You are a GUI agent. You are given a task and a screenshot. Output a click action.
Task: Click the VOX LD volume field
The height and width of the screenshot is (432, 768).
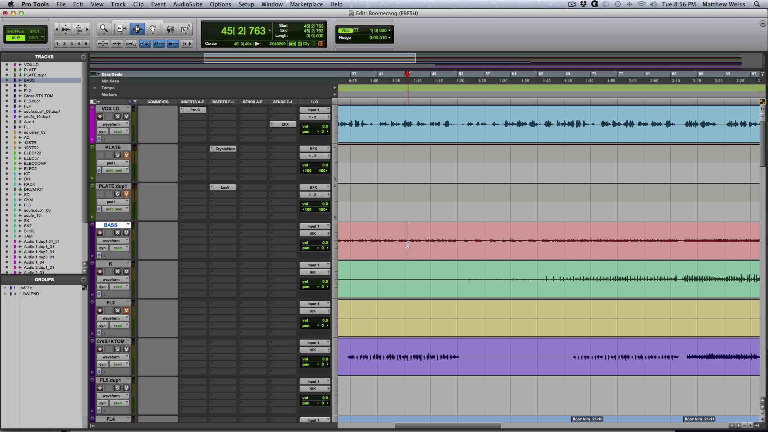[x=315, y=126]
